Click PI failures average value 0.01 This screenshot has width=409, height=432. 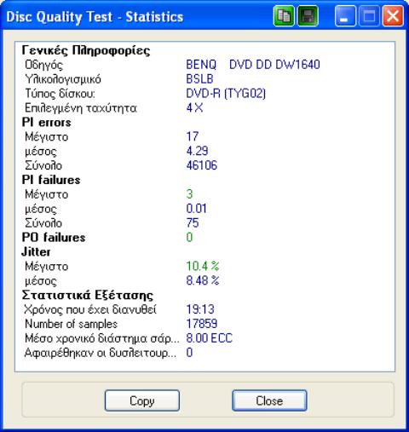coord(196,209)
